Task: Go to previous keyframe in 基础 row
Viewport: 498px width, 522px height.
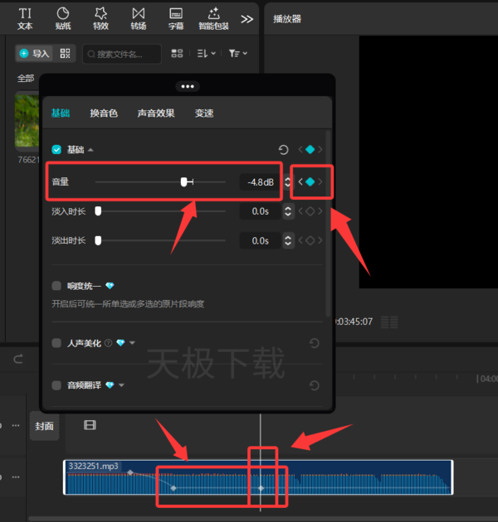Action: point(300,150)
